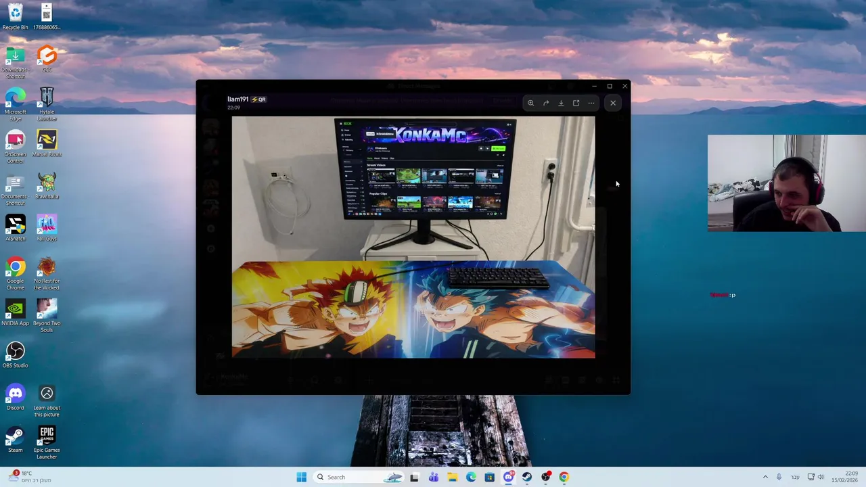Switch to Discord on the taskbar
The width and height of the screenshot is (866, 487).
(508, 477)
